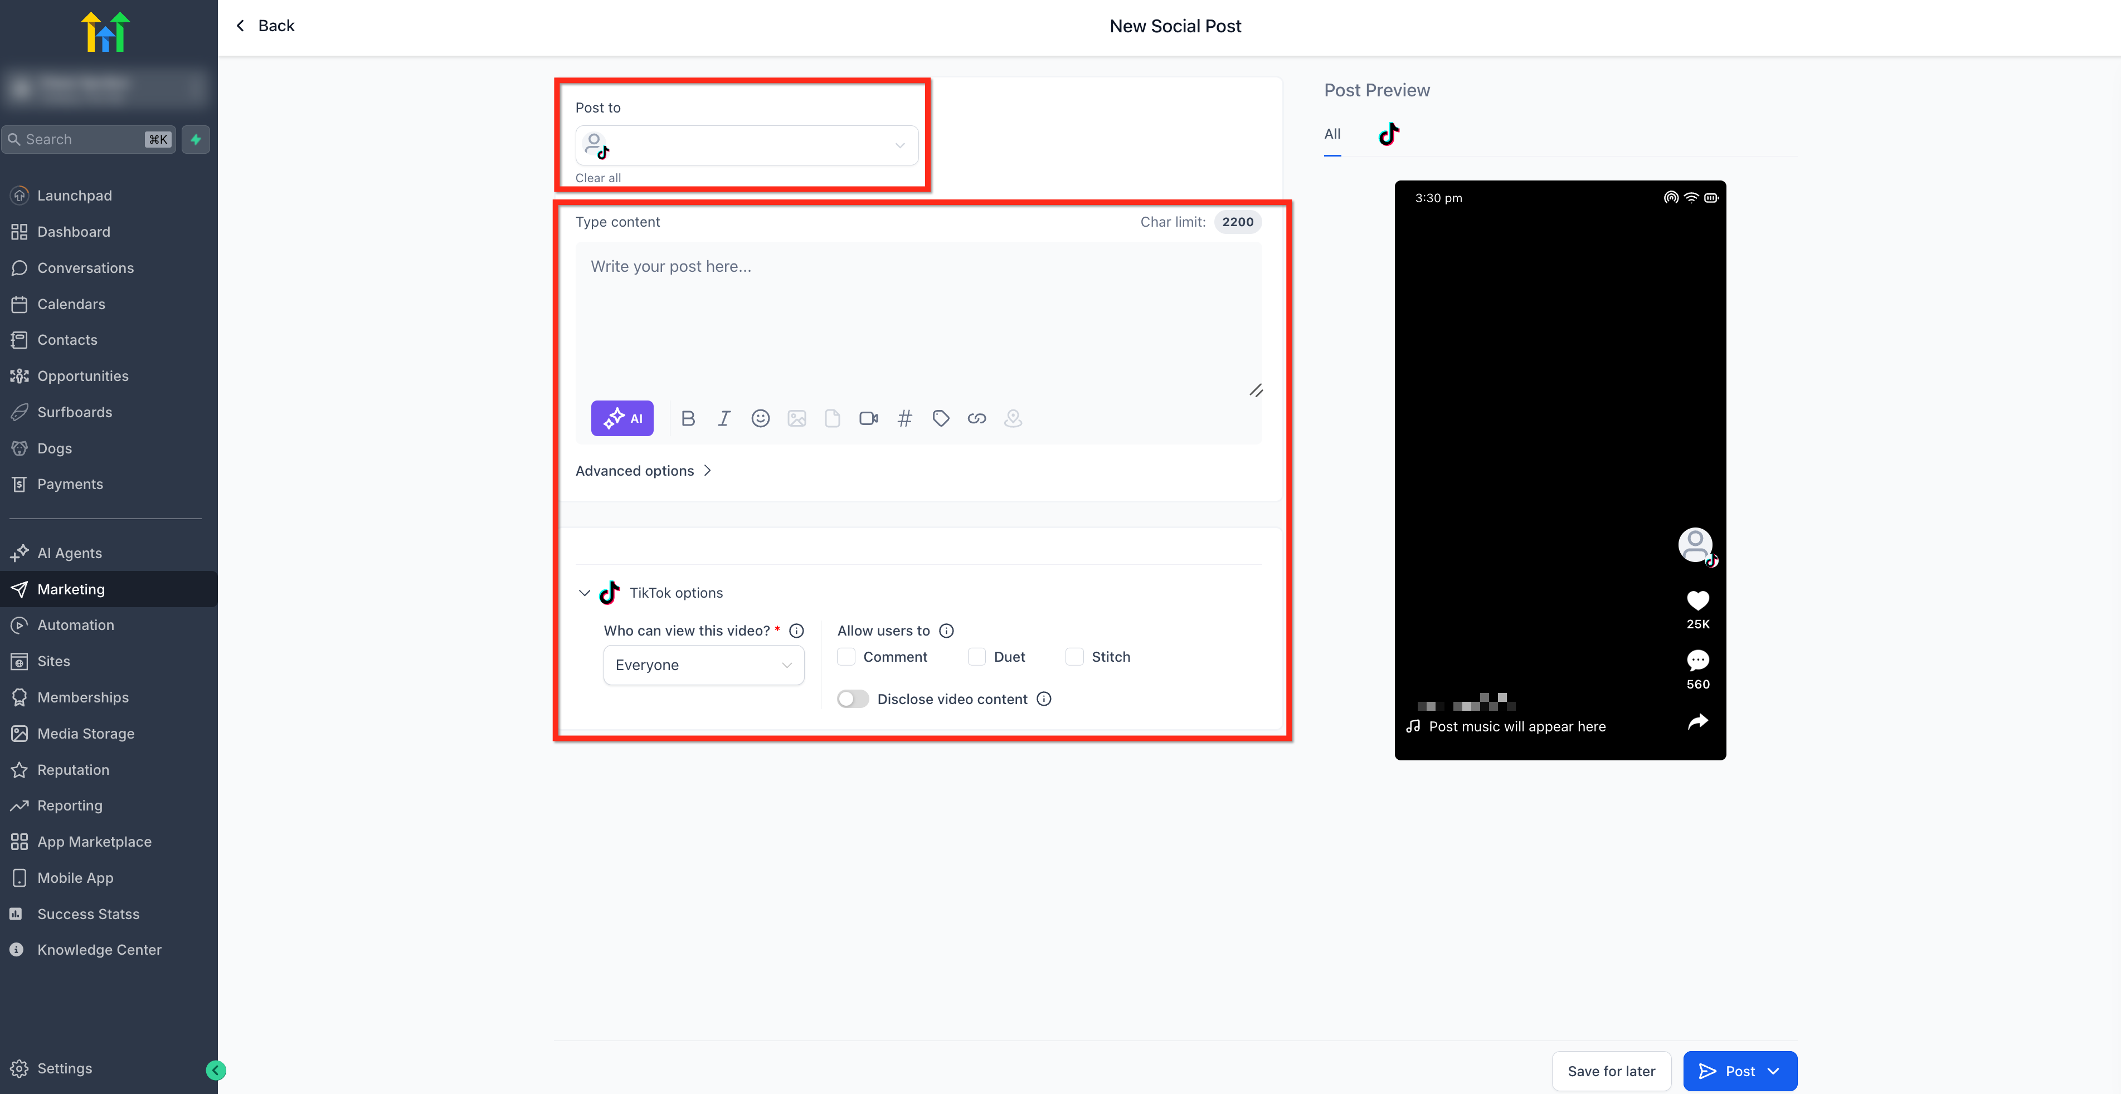The width and height of the screenshot is (2121, 1094).
Task: Enable the Comment checkbox
Action: [845, 657]
